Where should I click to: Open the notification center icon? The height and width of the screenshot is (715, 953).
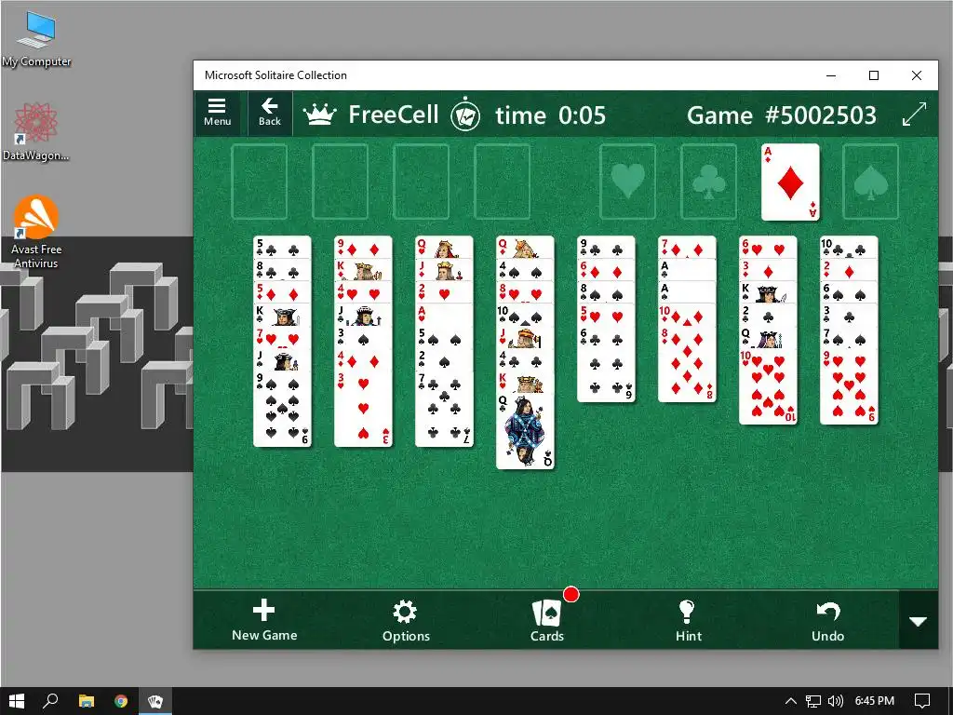922,701
